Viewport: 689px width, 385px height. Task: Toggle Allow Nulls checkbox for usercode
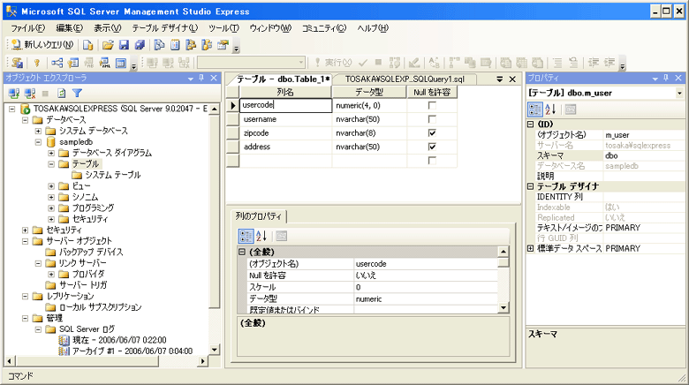tap(432, 105)
